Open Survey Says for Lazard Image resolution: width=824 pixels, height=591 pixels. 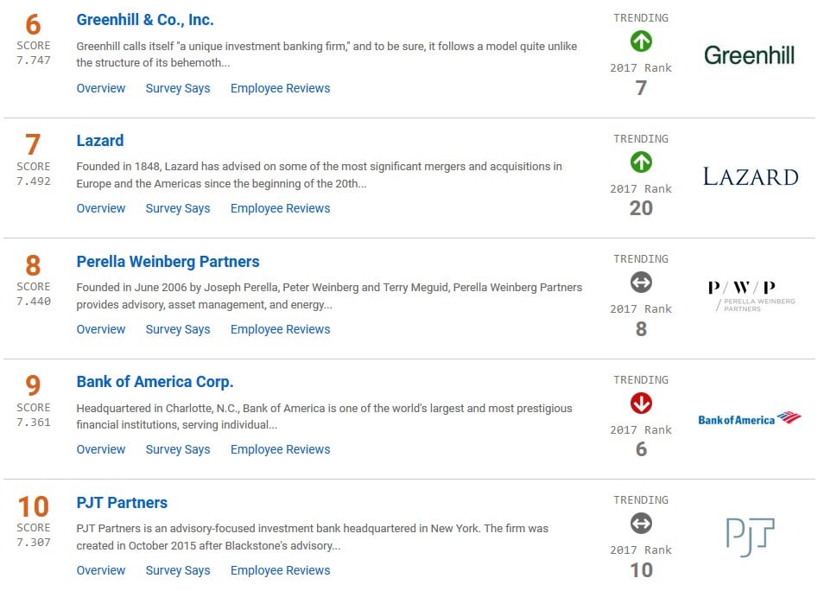[x=178, y=208]
